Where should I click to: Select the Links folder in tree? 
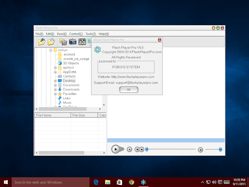point(67,98)
